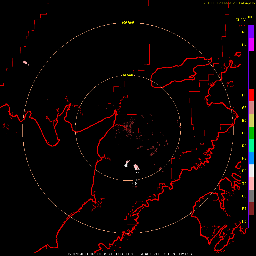Viewport: 256px width, 256px height.
Task: Click the HA red legend swatch
Action: [x=251, y=95]
